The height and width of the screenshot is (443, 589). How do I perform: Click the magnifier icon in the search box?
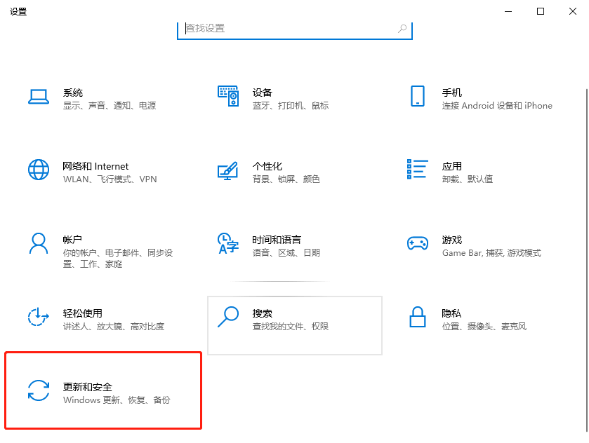402,29
